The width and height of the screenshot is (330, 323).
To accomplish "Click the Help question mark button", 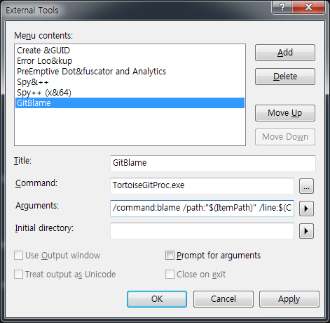I will pyautogui.click(x=282, y=7).
